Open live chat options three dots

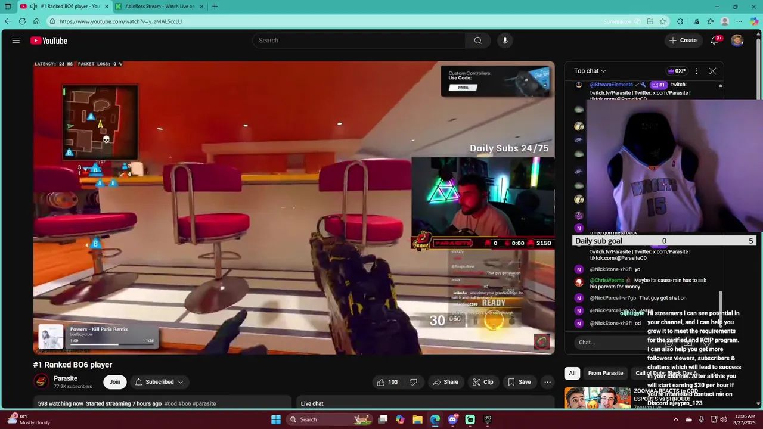point(696,71)
